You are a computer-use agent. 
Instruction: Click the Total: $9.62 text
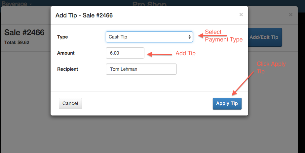click(x=17, y=42)
